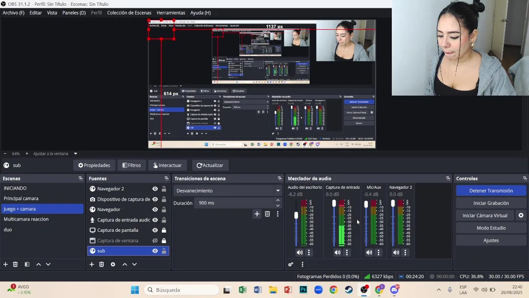Hide Captura de pantalla source
The image size is (529, 298).
tap(155, 230)
